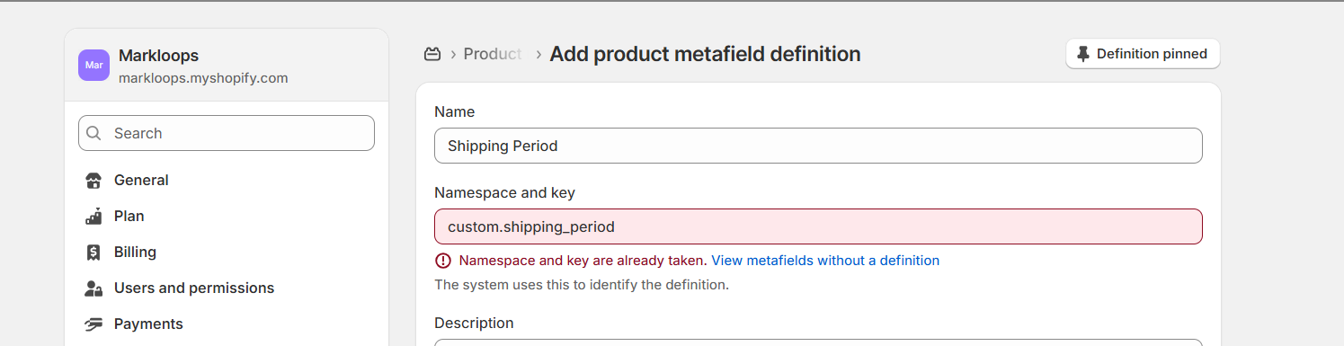Click the Namespace and key field
The image size is (1344, 346).
tap(818, 226)
